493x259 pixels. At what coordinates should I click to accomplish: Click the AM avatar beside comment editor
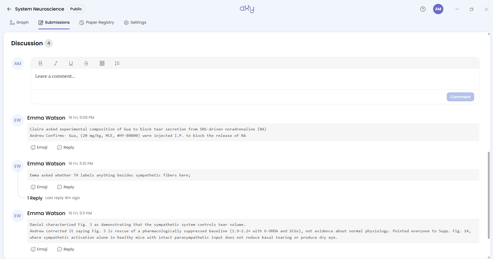(x=18, y=64)
